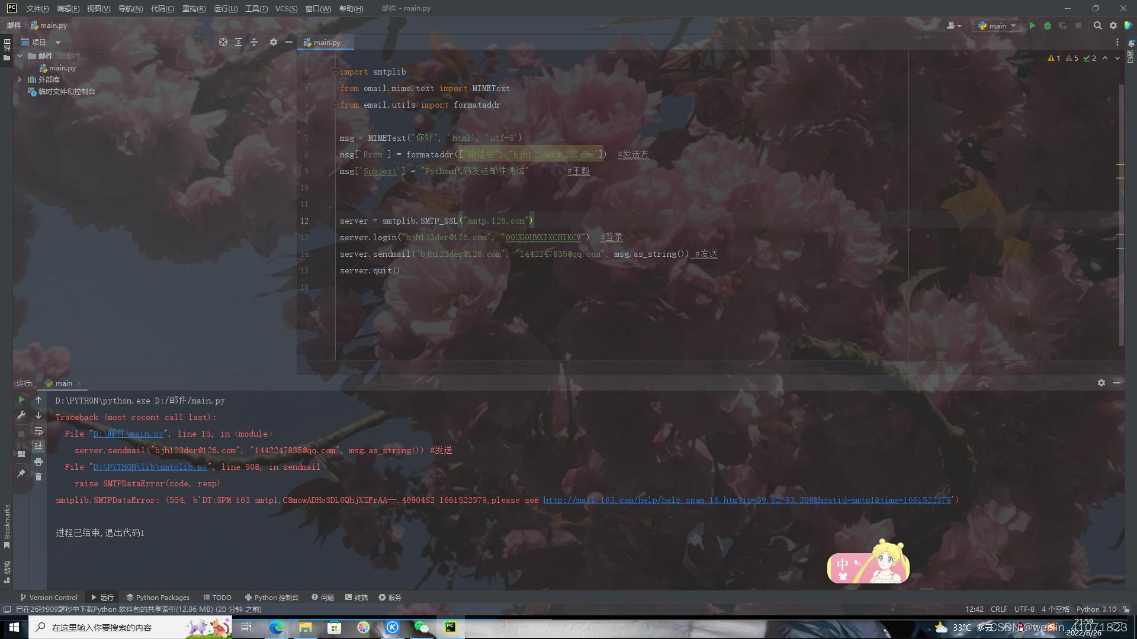Image resolution: width=1137 pixels, height=639 pixels.
Task: Switch to the Python Packages tab
Action: tap(158, 597)
